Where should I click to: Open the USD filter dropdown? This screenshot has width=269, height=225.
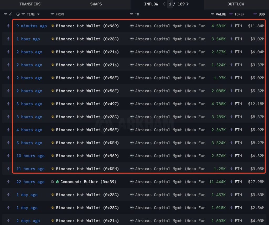pos(255,14)
